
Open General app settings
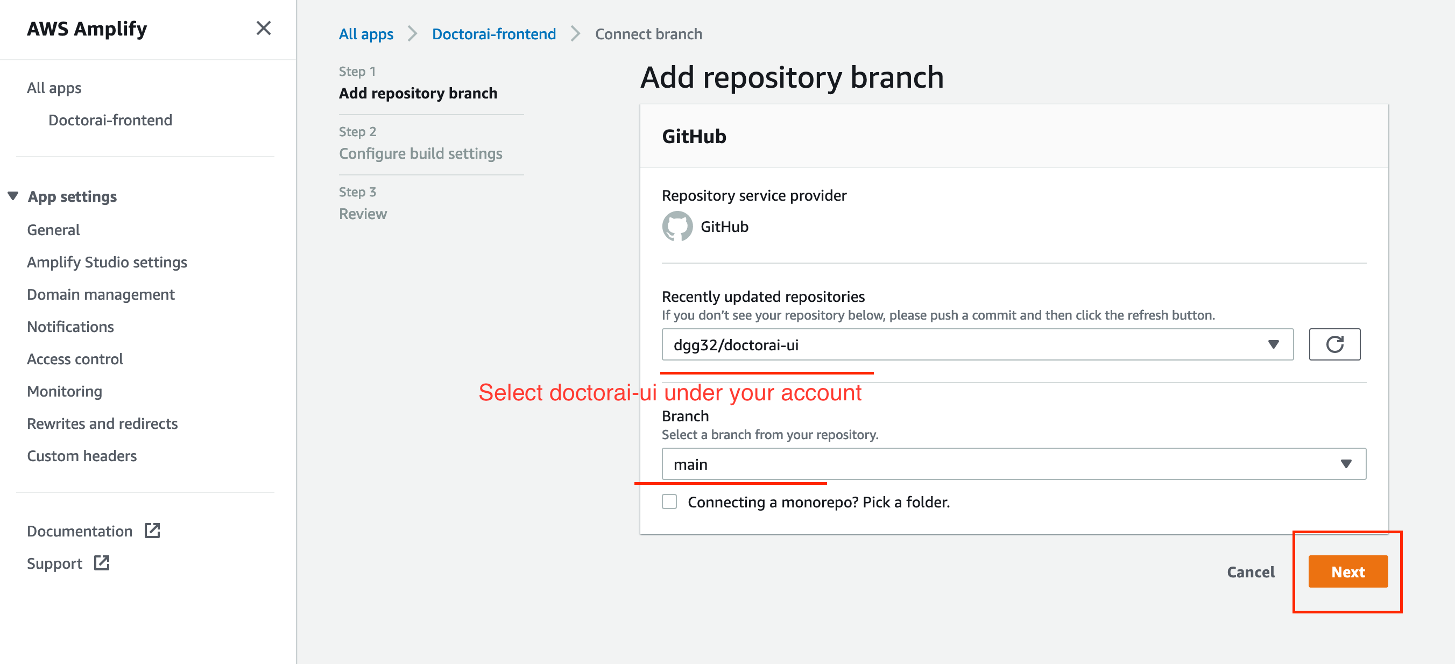click(54, 230)
